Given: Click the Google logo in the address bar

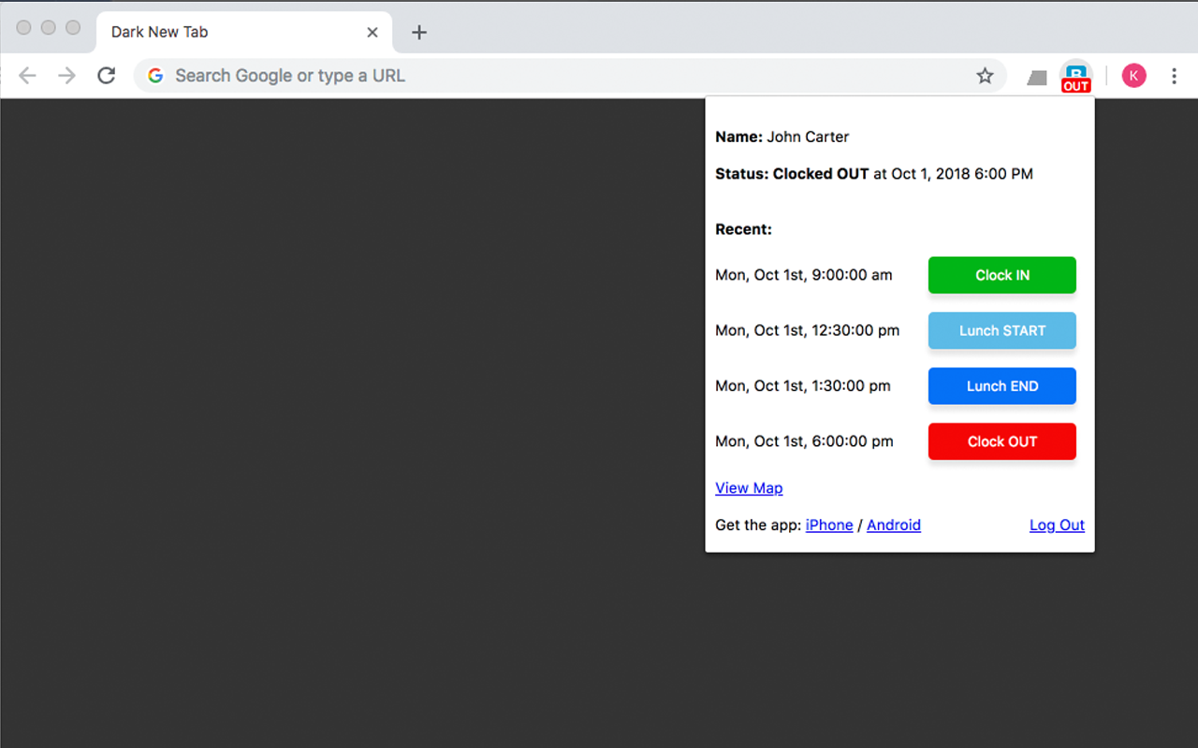Looking at the screenshot, I should tap(155, 76).
